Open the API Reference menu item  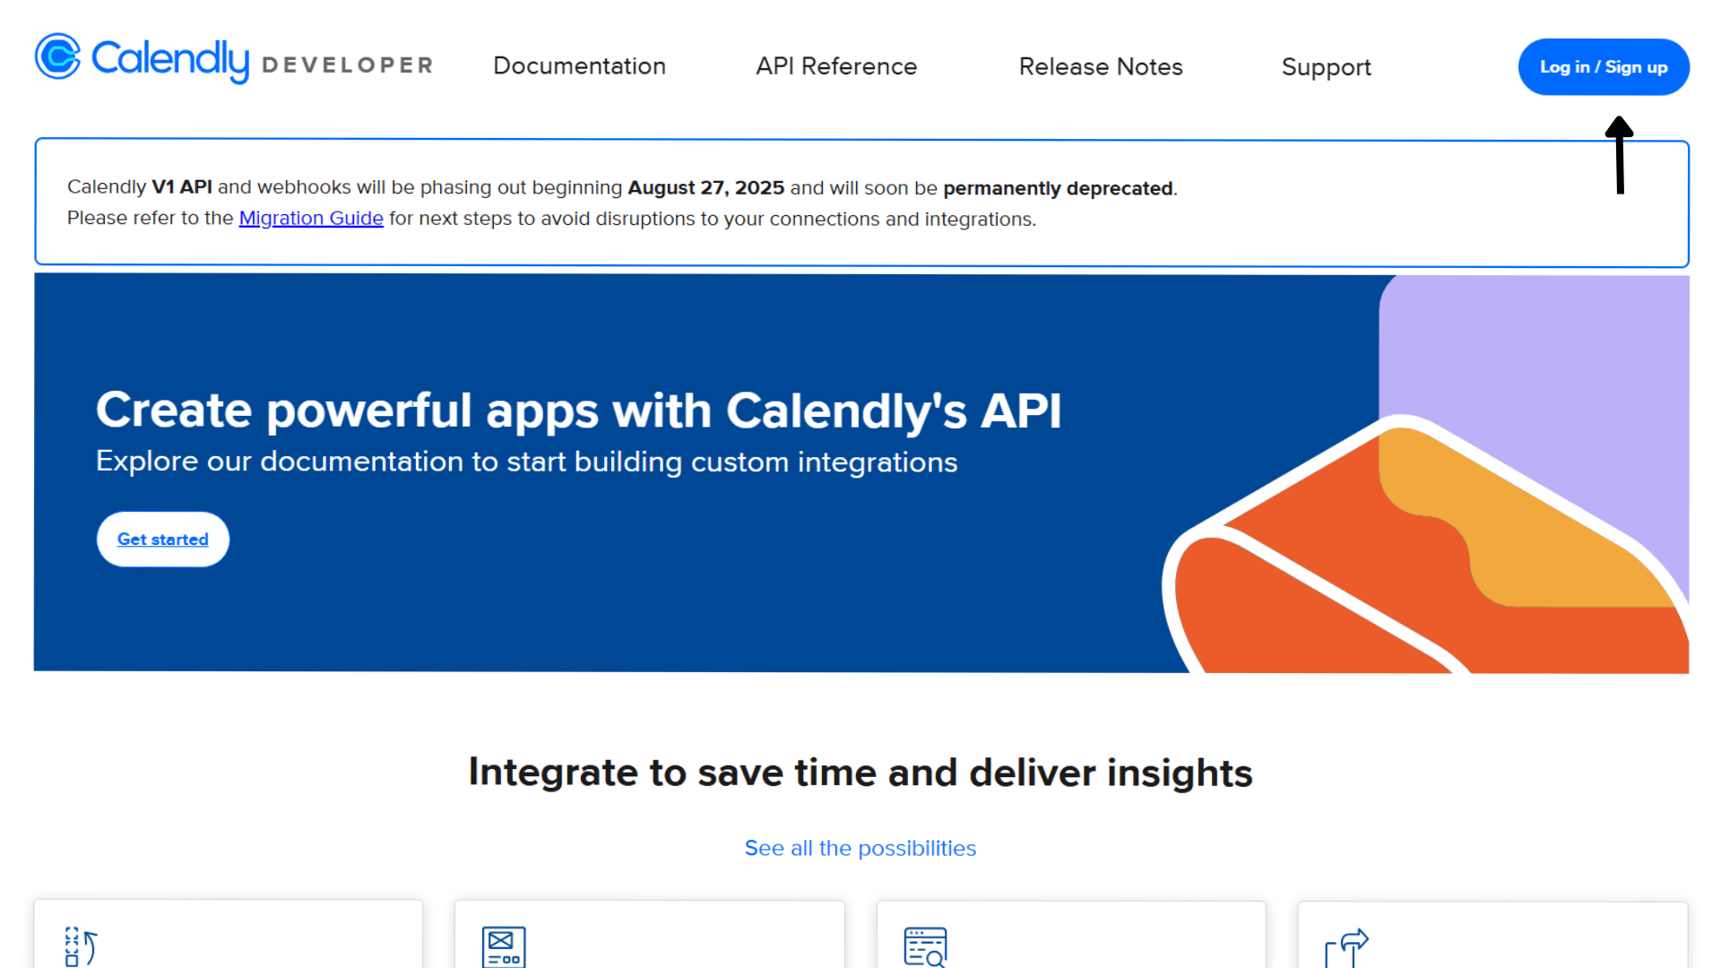point(835,66)
